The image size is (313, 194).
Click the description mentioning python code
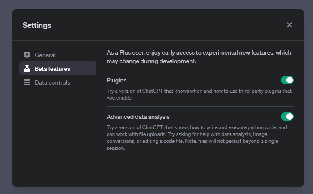[197, 128]
